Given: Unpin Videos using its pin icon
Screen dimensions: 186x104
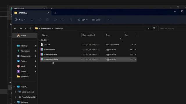Looking at the screenshot, I should tap(35, 71).
